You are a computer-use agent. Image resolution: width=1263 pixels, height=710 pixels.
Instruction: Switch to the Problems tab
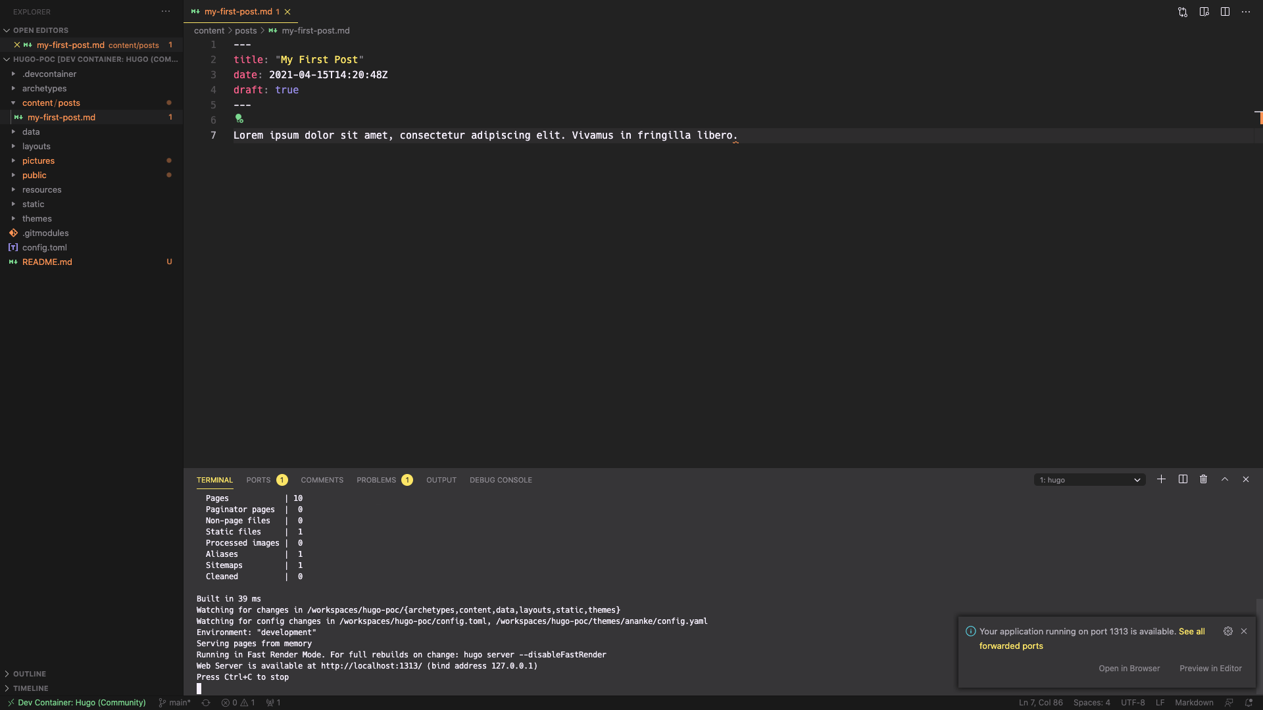click(x=376, y=480)
